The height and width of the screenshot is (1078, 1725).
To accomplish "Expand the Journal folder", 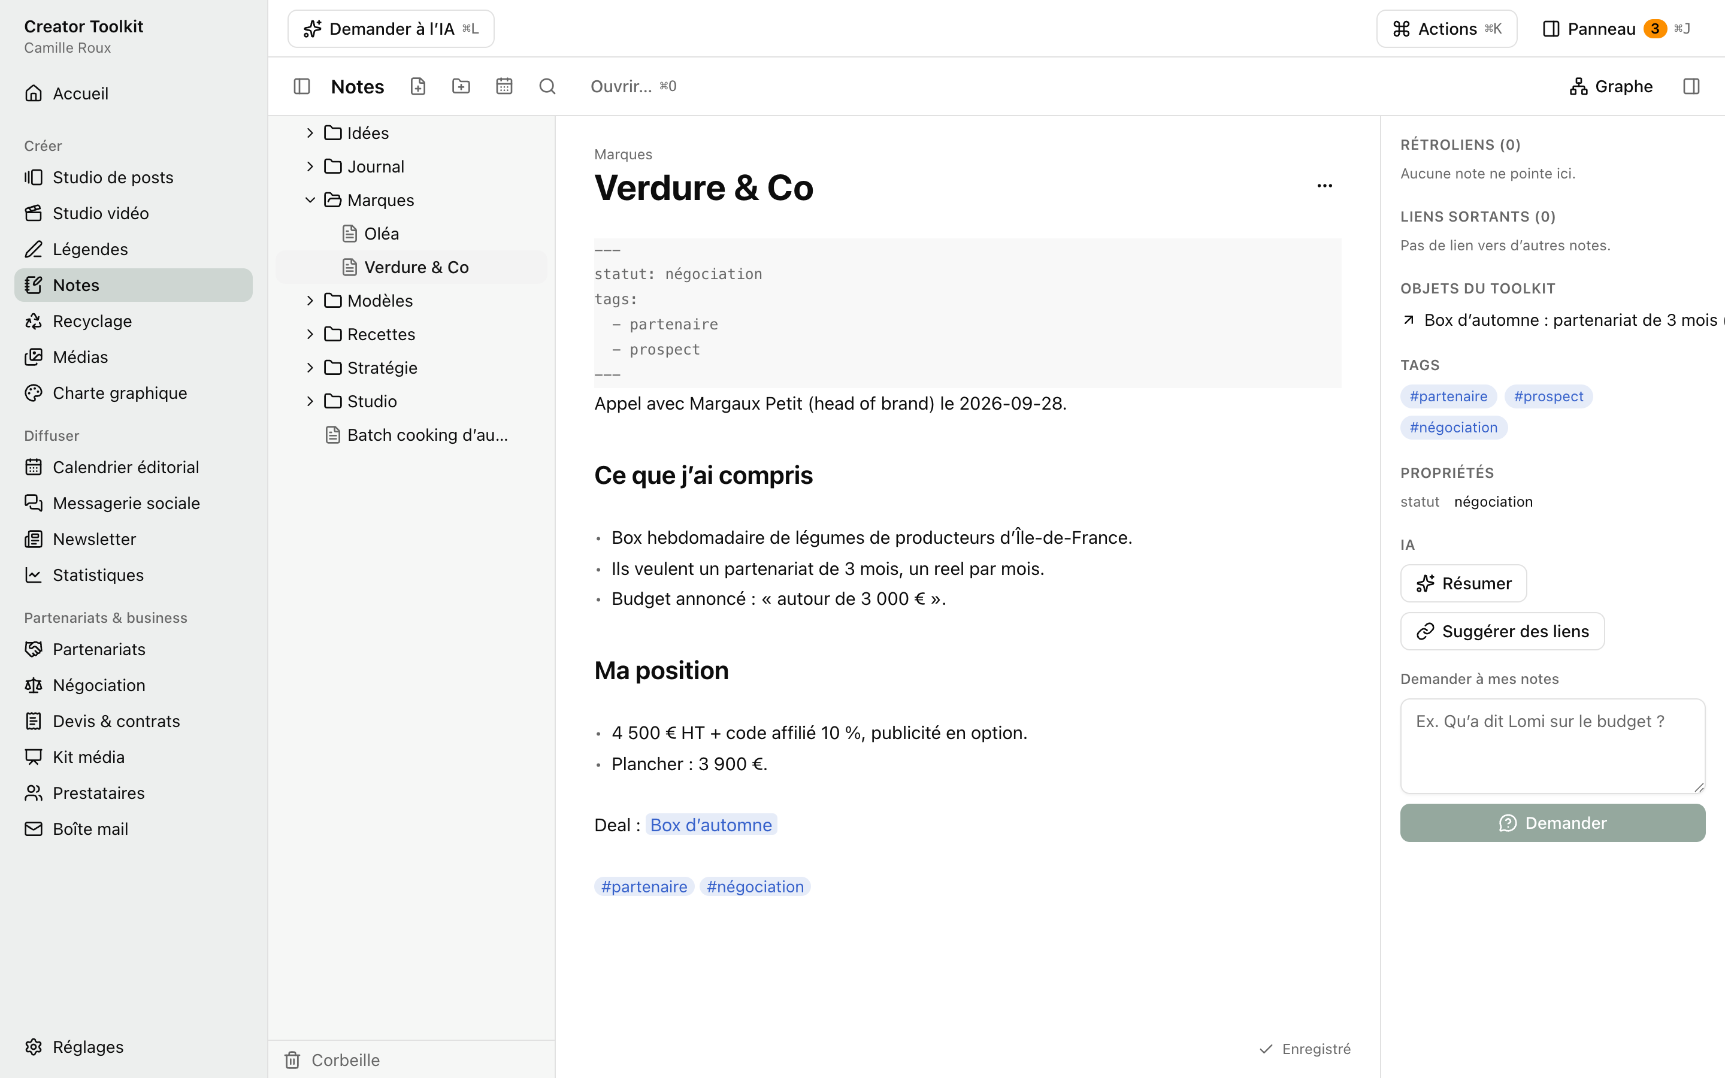I will coord(310,167).
